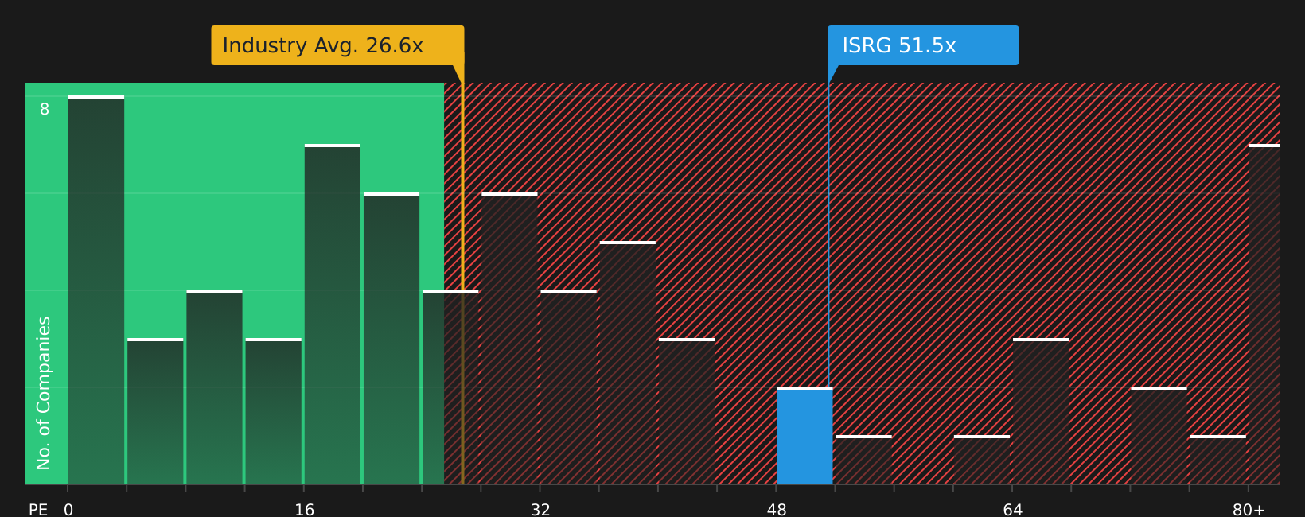This screenshot has height=517, width=1305.
Task: Select the bar for PE 20-24
Action: tap(391, 339)
